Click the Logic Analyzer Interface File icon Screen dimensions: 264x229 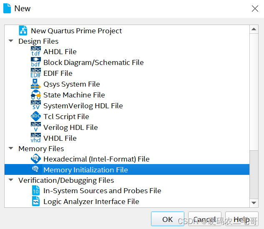click(x=36, y=201)
